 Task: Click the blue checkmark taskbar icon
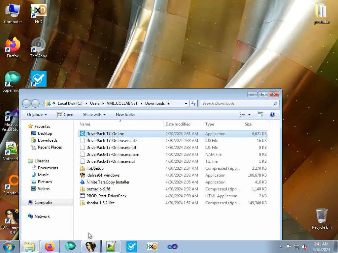pyautogui.click(x=131, y=246)
